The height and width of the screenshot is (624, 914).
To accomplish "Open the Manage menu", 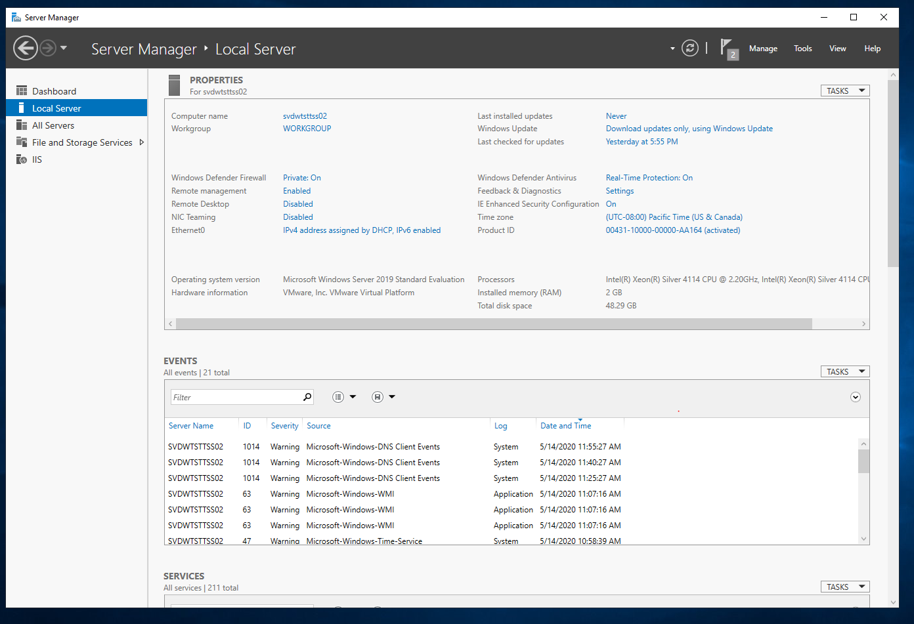I will pyautogui.click(x=763, y=49).
